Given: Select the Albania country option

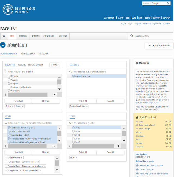Looking at the screenshot, I should (x=9, y=76).
